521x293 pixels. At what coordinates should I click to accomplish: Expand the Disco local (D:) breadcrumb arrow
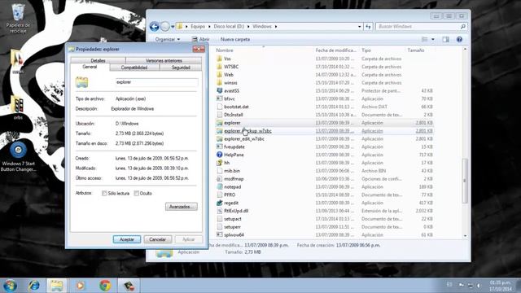click(x=248, y=27)
